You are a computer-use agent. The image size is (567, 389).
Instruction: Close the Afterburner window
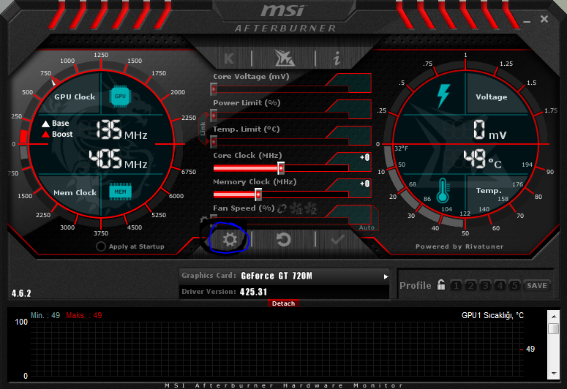pyautogui.click(x=544, y=19)
